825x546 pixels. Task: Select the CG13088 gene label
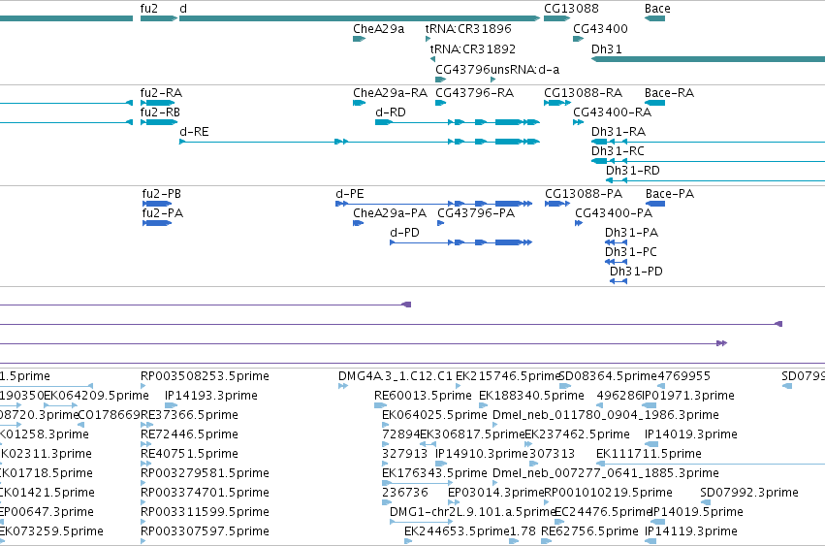571,9
